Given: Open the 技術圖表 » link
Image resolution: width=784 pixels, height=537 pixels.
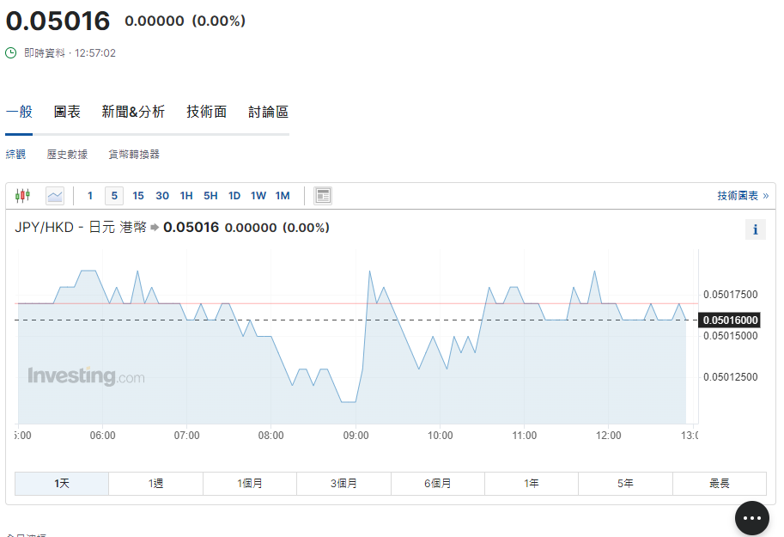Looking at the screenshot, I should [x=743, y=196].
